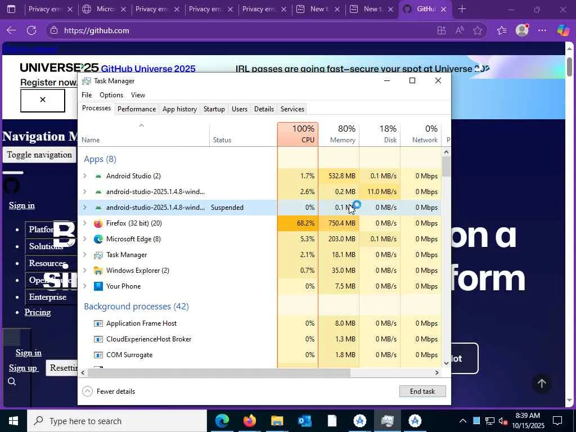Click the Sign up link on GitHub
This screenshot has width=576, height=432.
[x=22, y=368]
